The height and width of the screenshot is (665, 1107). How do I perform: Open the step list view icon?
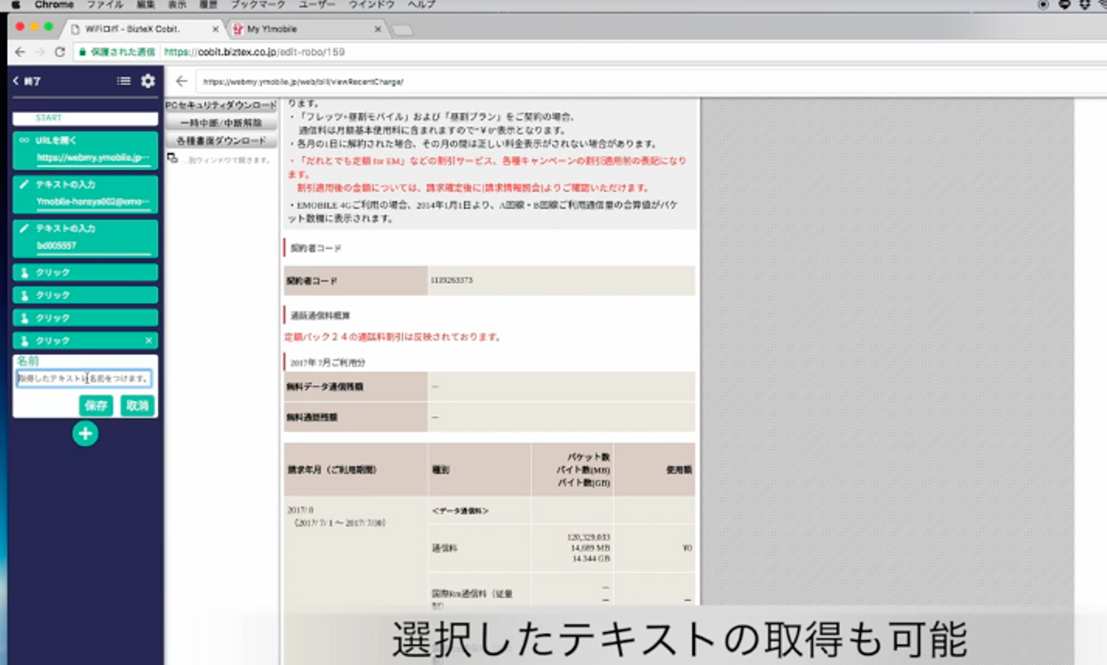pos(124,81)
